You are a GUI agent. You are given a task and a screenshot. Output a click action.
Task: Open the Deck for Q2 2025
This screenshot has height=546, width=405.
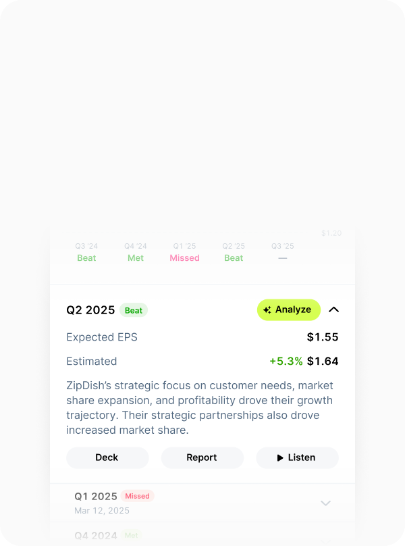coord(107,457)
